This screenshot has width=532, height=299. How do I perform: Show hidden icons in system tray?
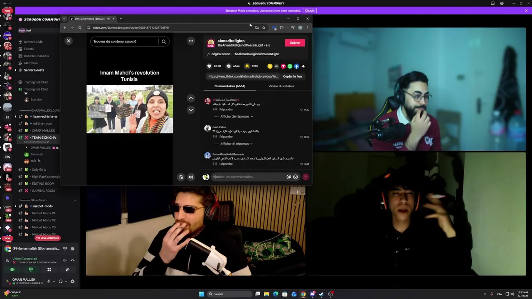point(485,294)
